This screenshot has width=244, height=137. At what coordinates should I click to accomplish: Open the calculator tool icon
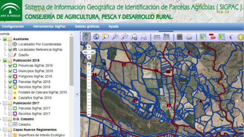coord(179,37)
